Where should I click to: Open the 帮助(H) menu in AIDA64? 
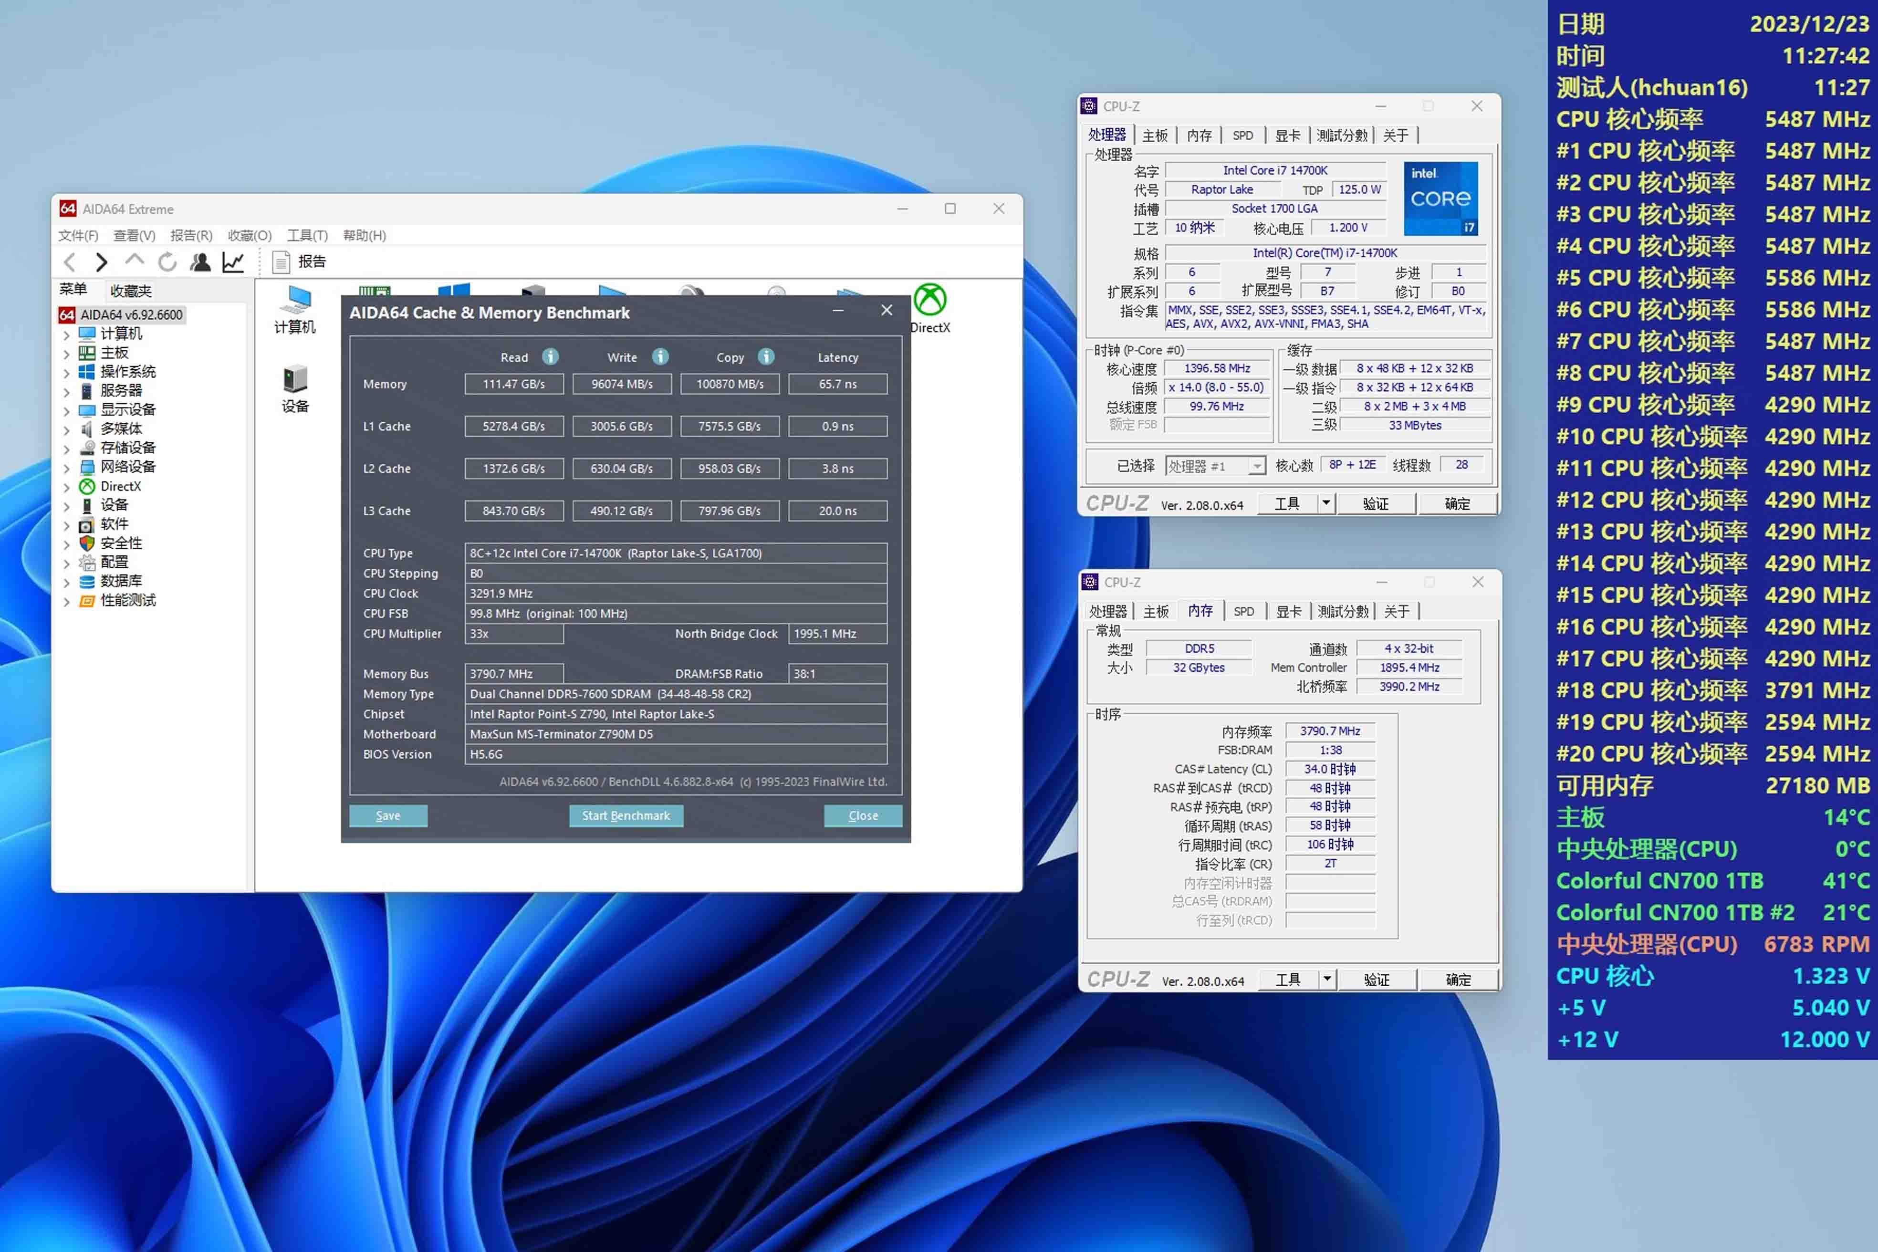(364, 235)
